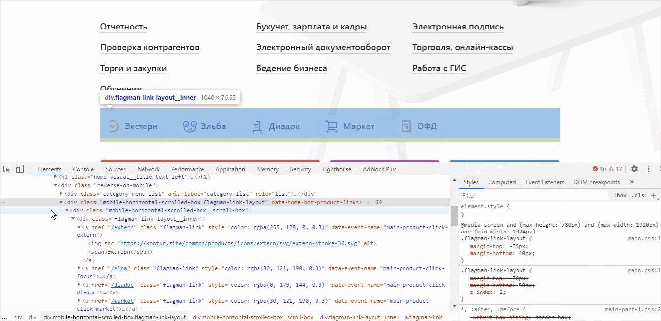Viewport: 661px width, 321px height.
Task: Open main.css:1 source for media rule
Action: (644, 239)
